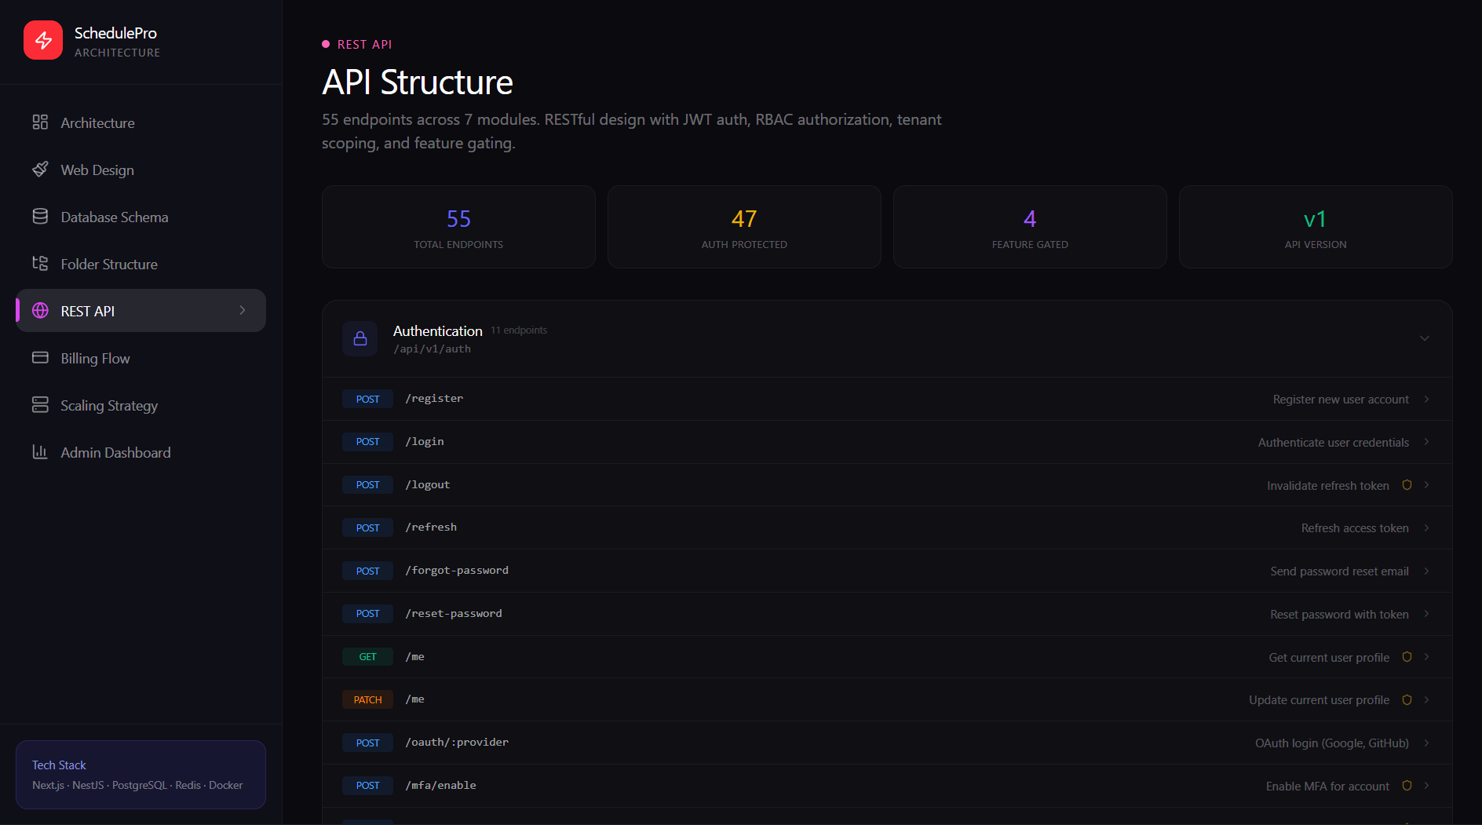This screenshot has height=825, width=1482.
Task: Click the REST API globe icon
Action: 41,311
